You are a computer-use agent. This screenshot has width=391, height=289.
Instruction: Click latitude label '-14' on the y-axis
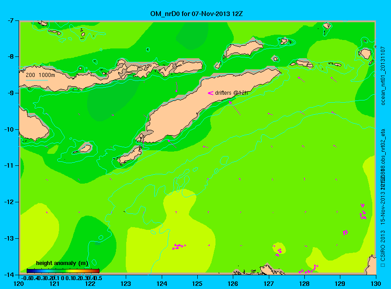click(x=9, y=274)
